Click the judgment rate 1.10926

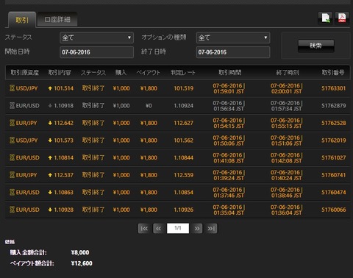184,210
